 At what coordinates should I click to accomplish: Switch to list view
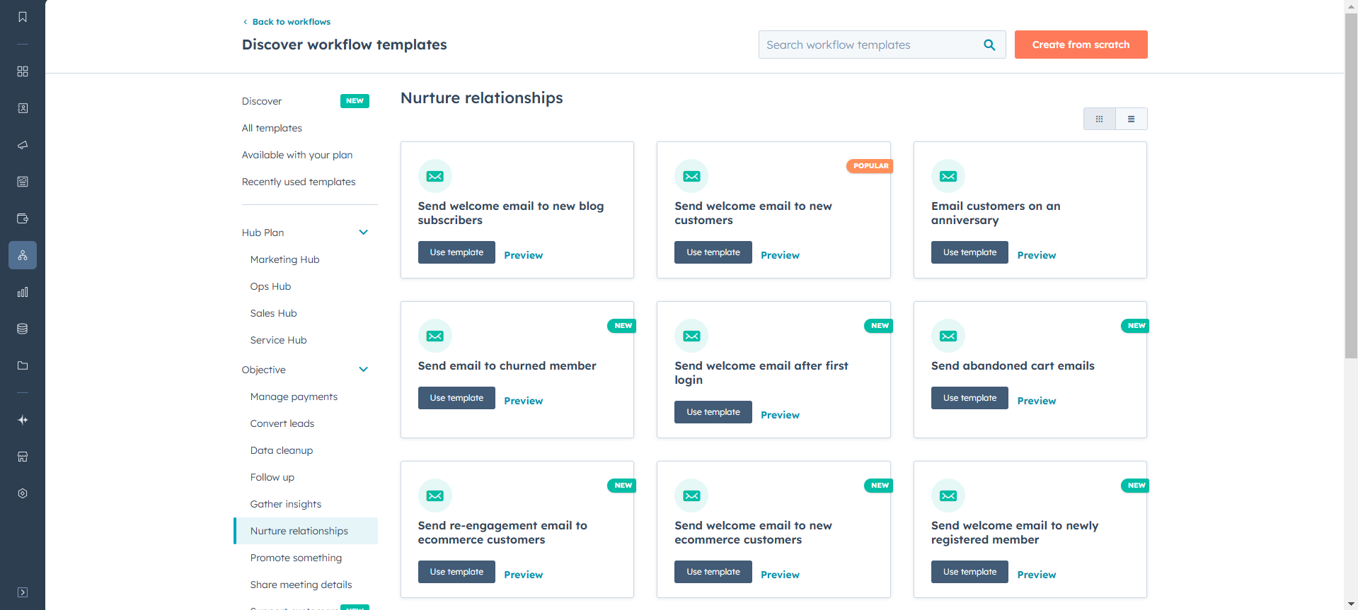[1131, 119]
